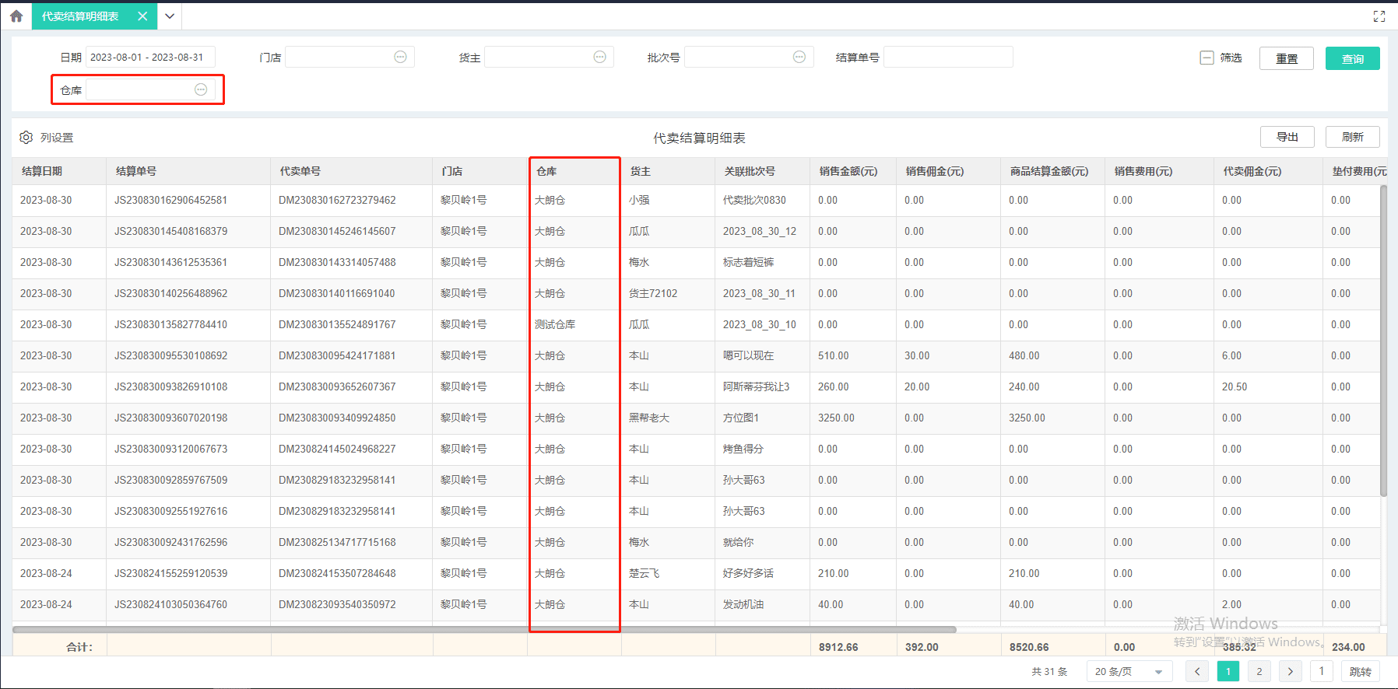The height and width of the screenshot is (689, 1398).
Task: Click the 跳转 jump button
Action: coord(1360,671)
